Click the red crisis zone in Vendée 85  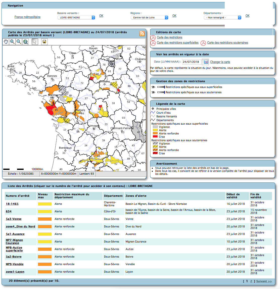tap(50, 110)
